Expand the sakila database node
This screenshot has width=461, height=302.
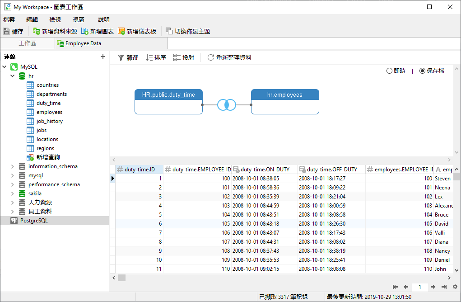click(13, 193)
